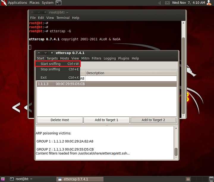Choose Exit in the Start menu
The width and height of the screenshot is (214, 182).
point(58,77)
